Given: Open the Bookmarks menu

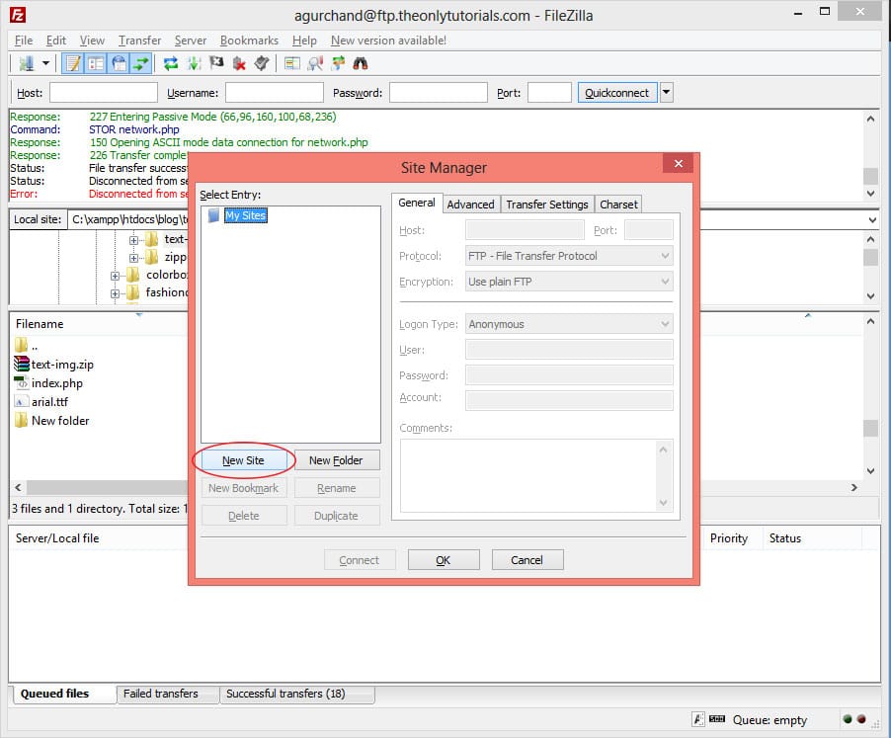Looking at the screenshot, I should pyautogui.click(x=249, y=41).
